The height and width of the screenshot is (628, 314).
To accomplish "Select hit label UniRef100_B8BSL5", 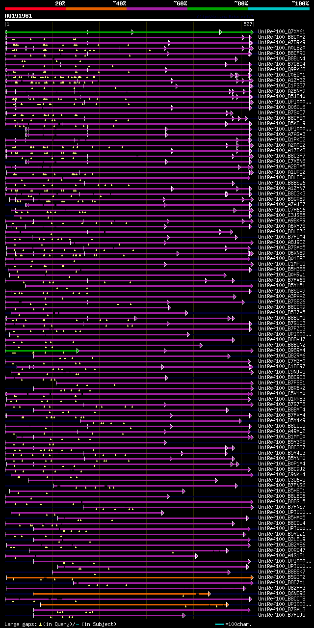I will tap(281, 502).
